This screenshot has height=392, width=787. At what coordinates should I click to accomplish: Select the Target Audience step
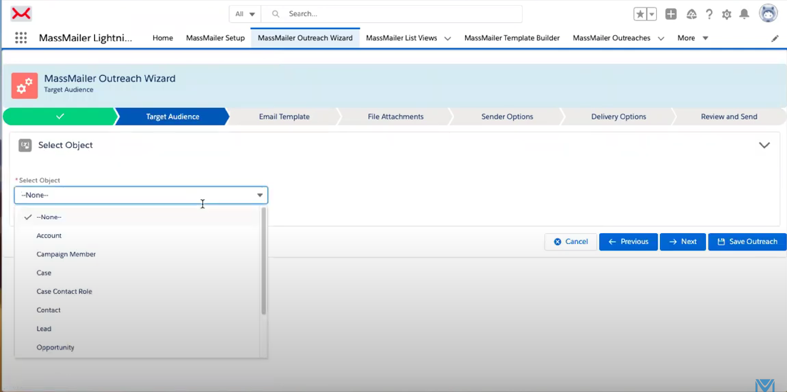(172, 116)
